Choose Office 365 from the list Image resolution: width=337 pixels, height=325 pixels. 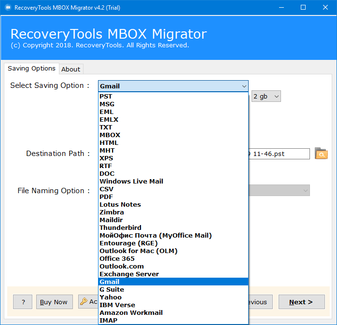173,259
